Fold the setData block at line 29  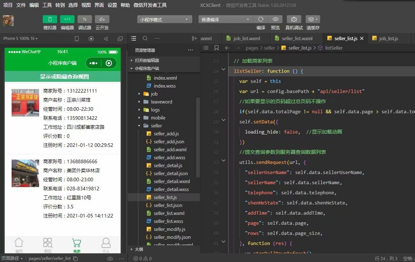click(x=223, y=120)
